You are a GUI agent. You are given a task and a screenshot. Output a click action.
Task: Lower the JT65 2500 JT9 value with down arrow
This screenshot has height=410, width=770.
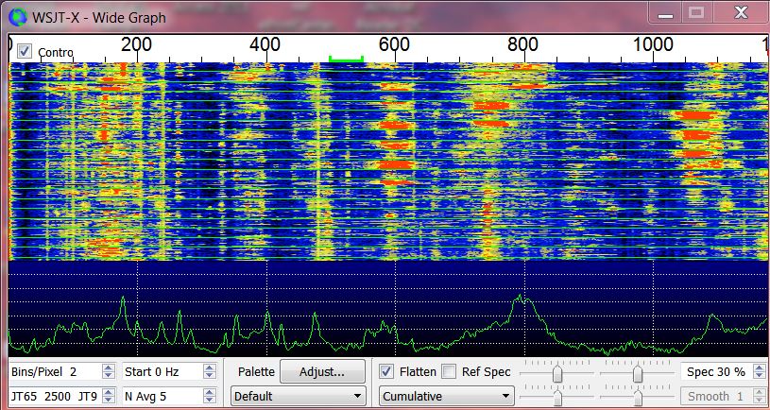[x=108, y=401]
